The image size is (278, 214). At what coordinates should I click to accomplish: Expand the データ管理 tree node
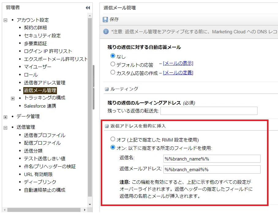tap(6, 117)
